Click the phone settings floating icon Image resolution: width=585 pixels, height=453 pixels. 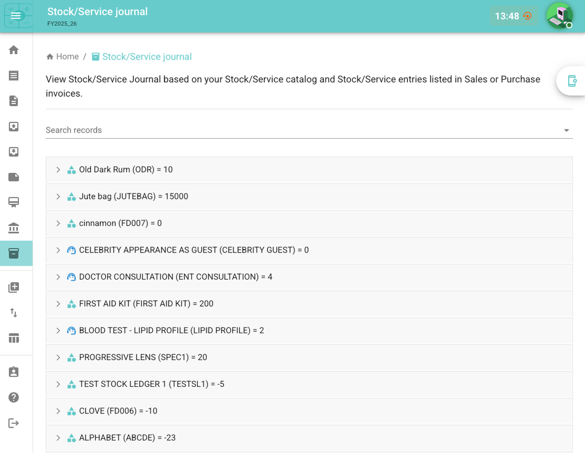[571, 81]
